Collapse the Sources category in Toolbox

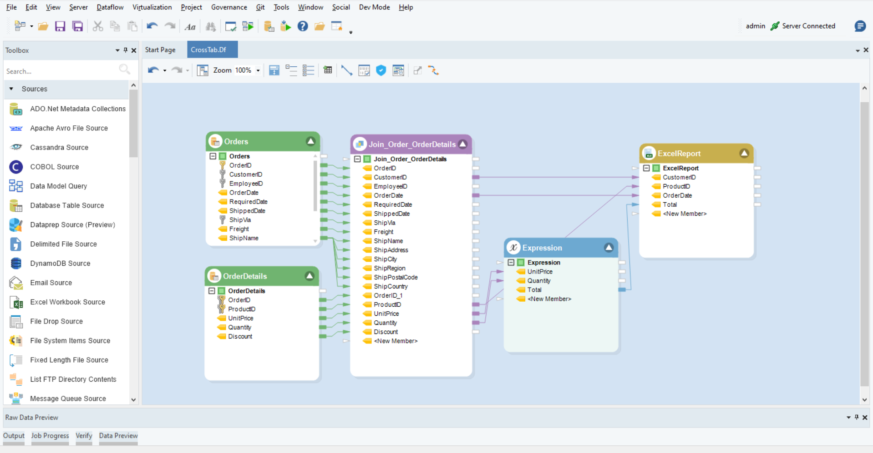pos(11,89)
